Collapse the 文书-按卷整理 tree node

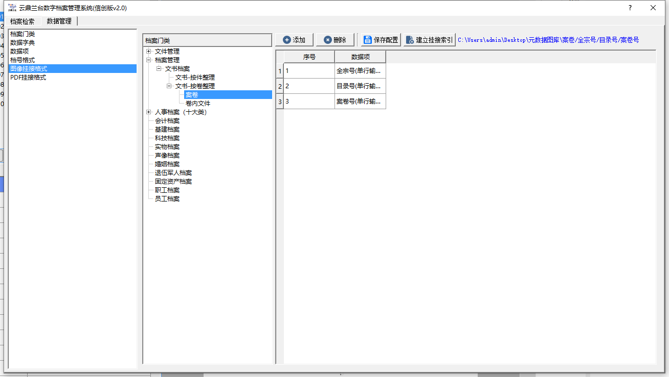tap(169, 86)
